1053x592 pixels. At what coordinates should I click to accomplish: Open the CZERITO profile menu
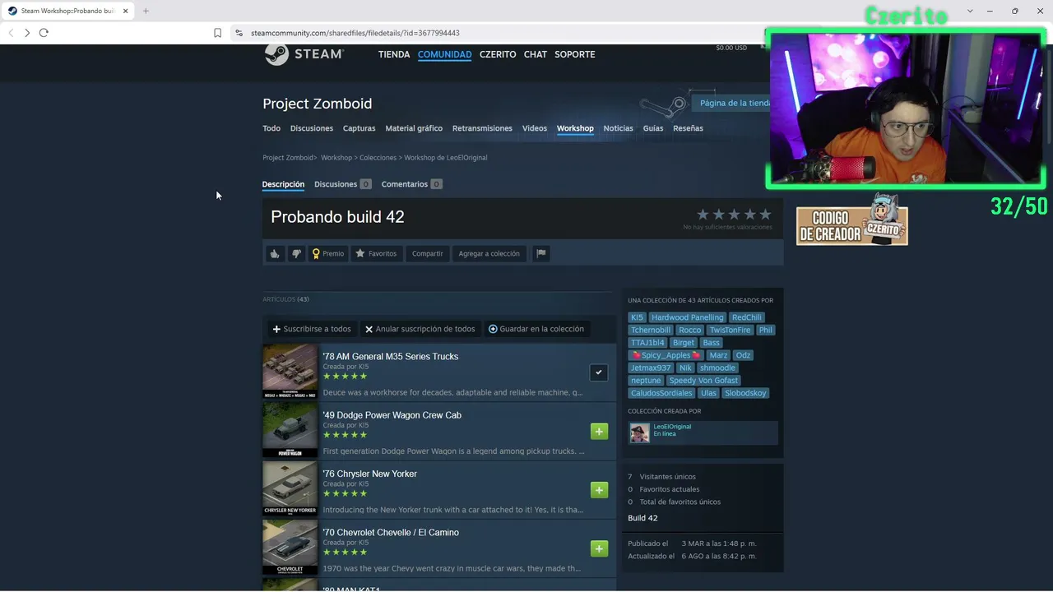coord(498,54)
